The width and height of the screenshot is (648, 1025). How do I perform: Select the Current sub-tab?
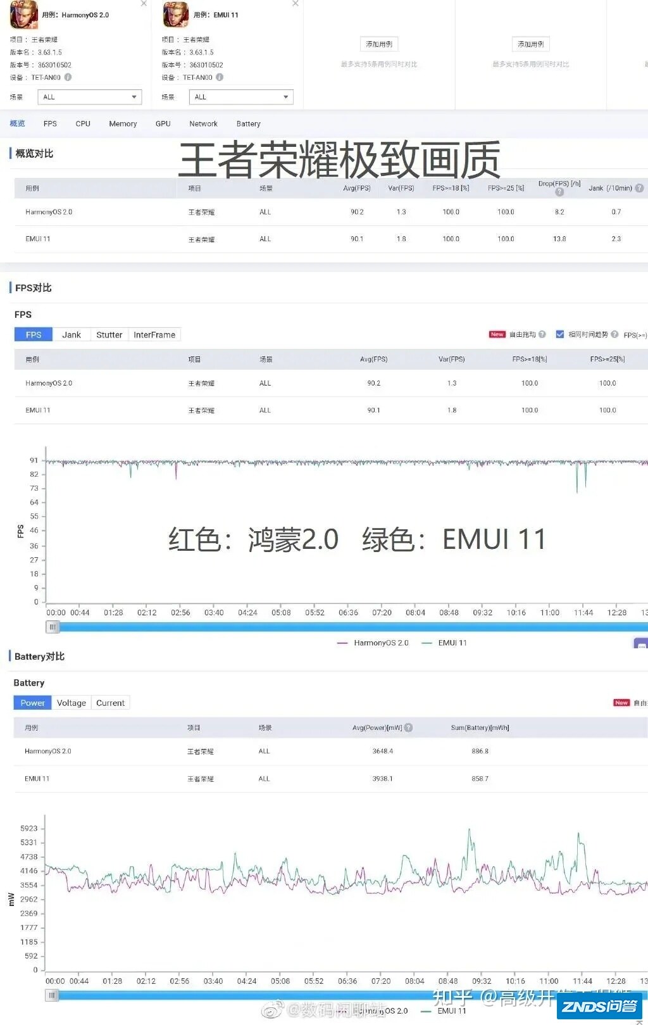pyautogui.click(x=111, y=703)
